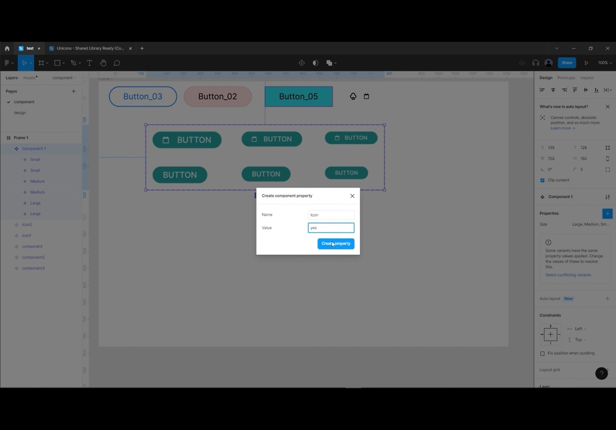Click the headphones audio icon
Viewport: 616px width, 430px height.
(536, 63)
